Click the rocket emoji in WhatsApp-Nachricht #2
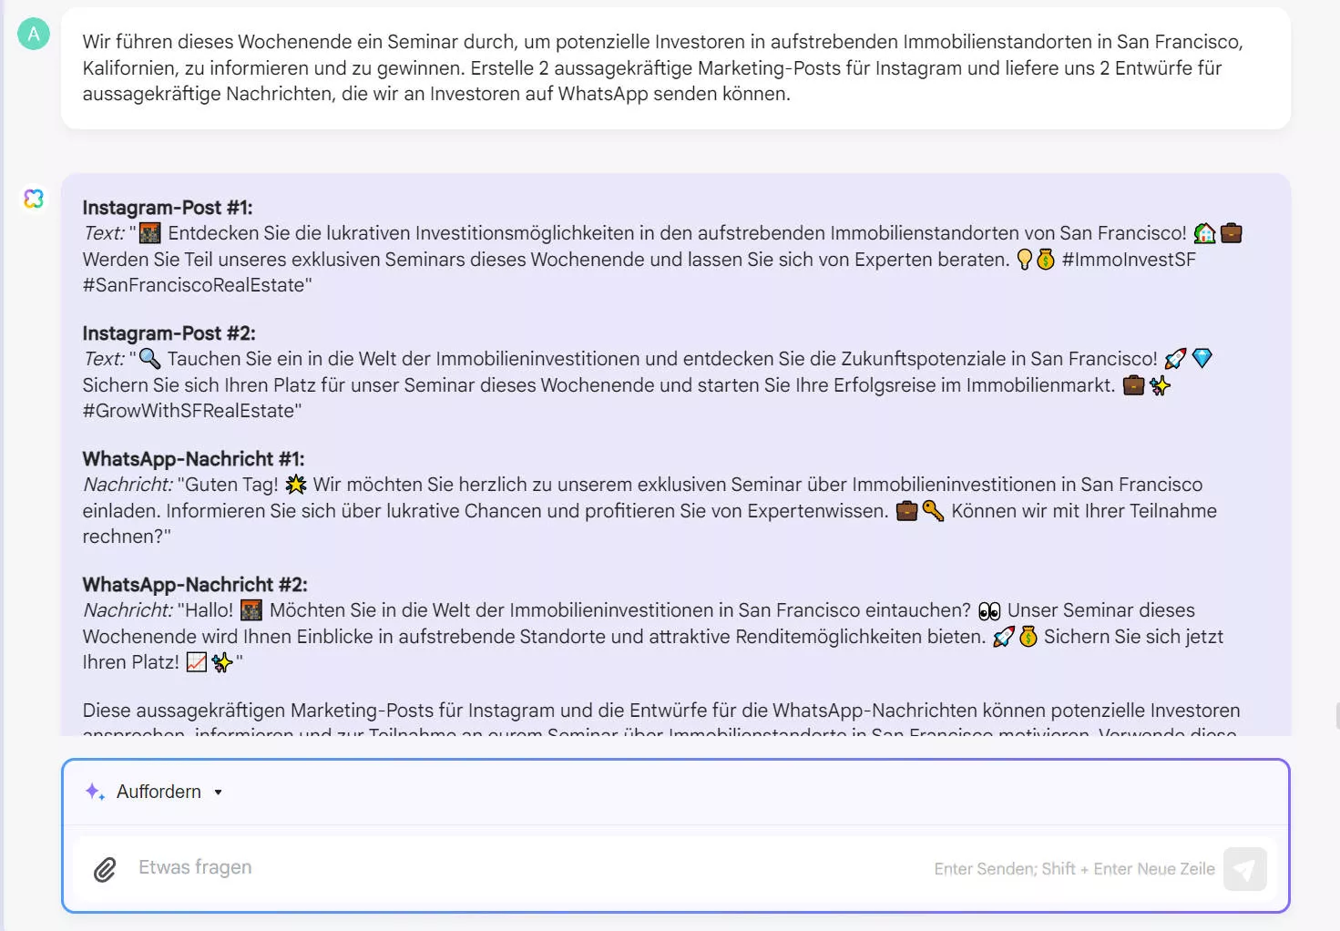This screenshot has height=931, width=1340. 1002,637
